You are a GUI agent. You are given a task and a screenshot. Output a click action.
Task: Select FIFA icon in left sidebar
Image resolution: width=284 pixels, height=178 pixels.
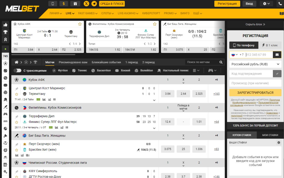(6, 121)
